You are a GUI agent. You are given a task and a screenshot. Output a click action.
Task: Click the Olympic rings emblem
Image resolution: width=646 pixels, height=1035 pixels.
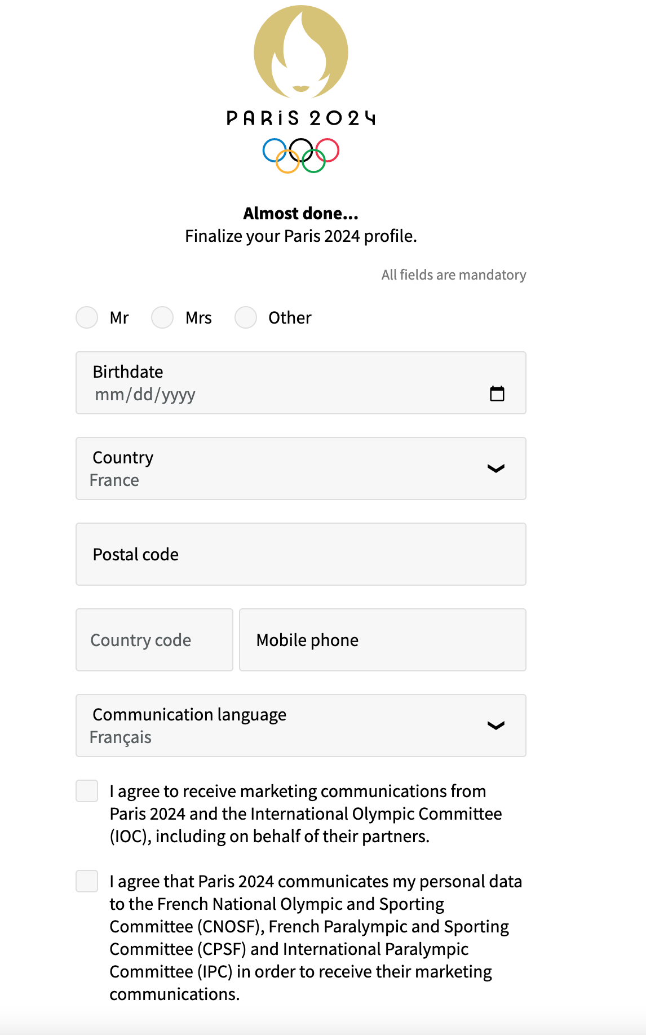click(301, 155)
